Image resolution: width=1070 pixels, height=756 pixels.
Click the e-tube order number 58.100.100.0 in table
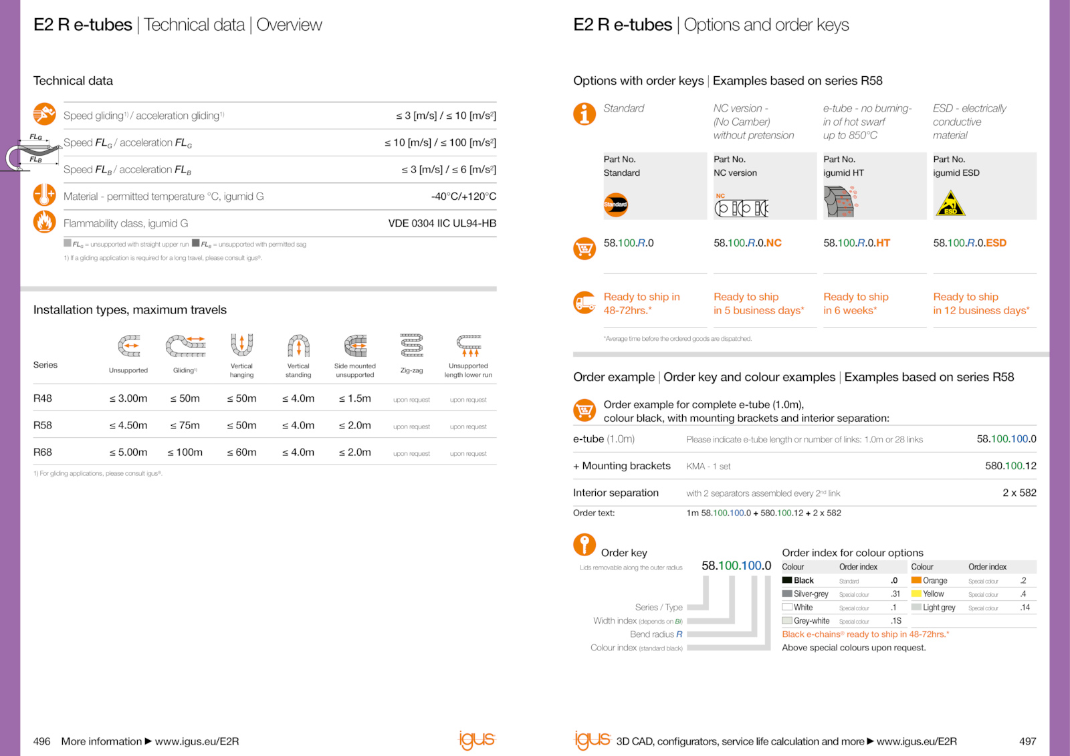1006,438
